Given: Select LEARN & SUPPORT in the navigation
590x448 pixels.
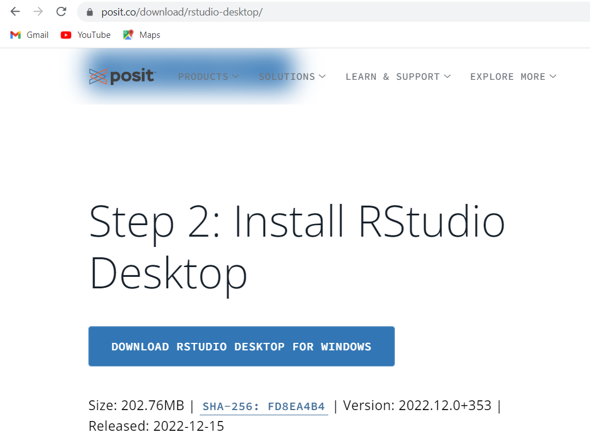Looking at the screenshot, I should tap(392, 76).
